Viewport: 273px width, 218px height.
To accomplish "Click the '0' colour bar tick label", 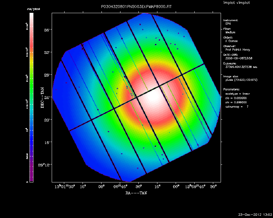I will 27,182.
